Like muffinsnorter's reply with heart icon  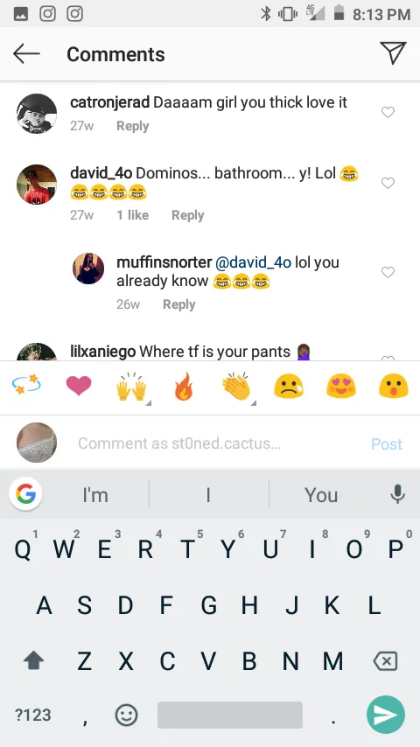388,272
